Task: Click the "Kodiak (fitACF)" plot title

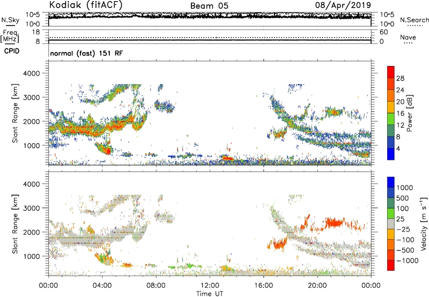Action: 86,5
